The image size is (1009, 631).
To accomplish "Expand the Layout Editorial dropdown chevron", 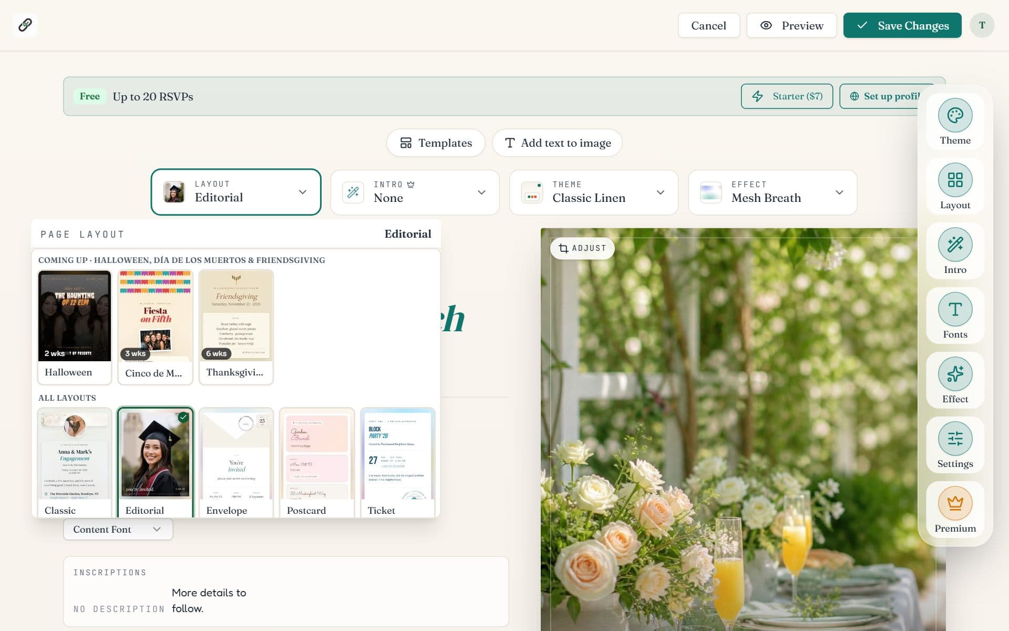I will pyautogui.click(x=303, y=192).
